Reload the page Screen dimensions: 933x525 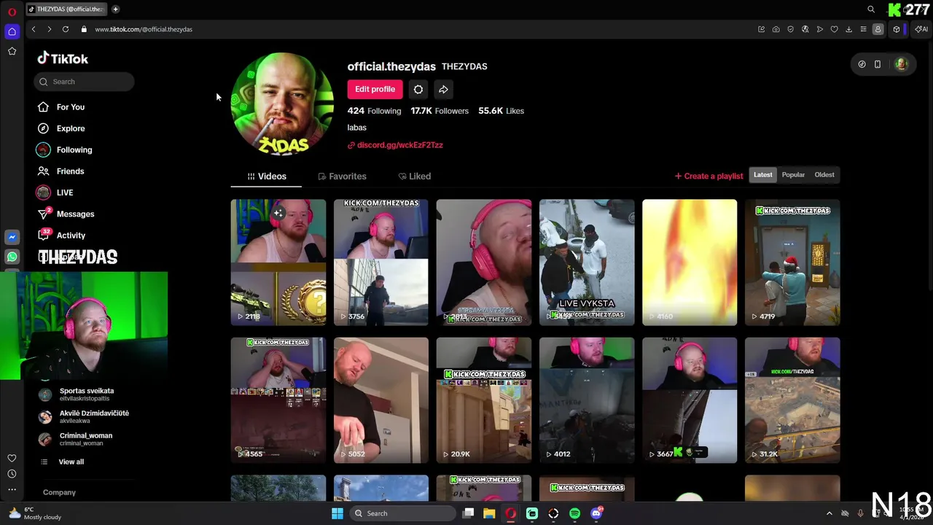tap(66, 29)
